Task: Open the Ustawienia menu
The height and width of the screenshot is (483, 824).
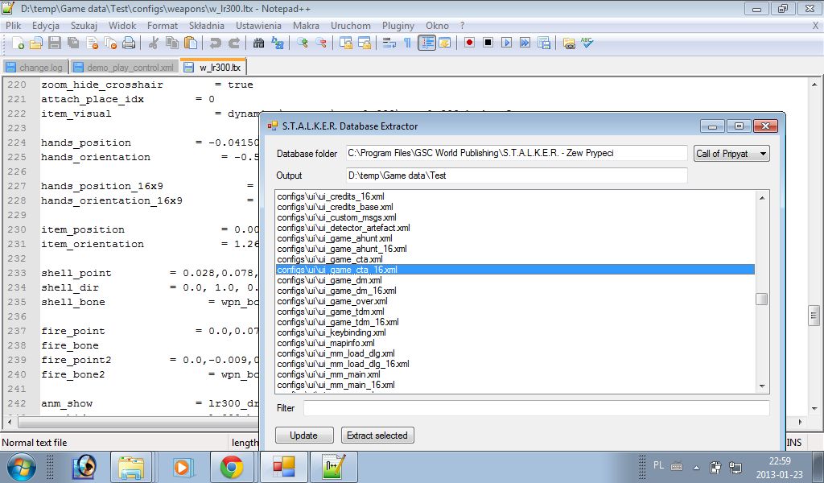Action: [258, 25]
